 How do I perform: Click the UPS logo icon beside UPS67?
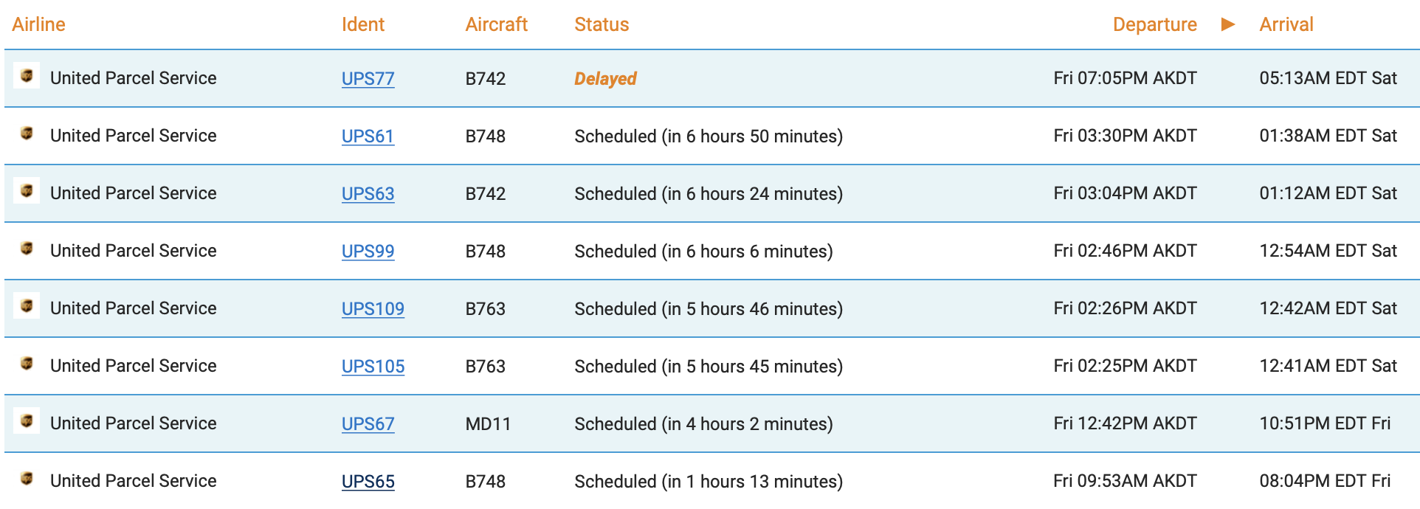(27, 421)
